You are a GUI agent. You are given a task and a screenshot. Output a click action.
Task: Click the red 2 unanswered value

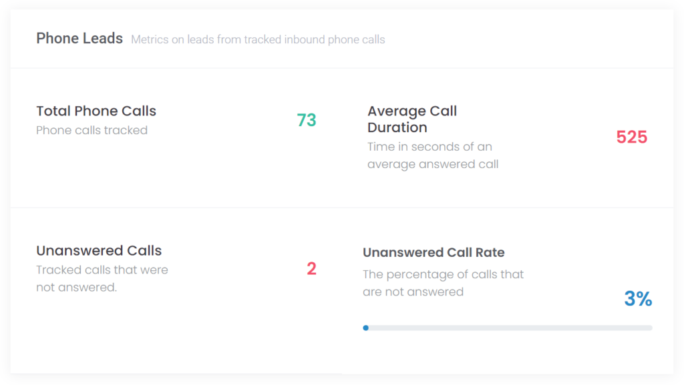coord(311,269)
